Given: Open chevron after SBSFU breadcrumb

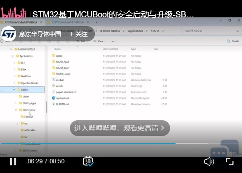Looking at the screenshot, I should (x=163, y=31).
